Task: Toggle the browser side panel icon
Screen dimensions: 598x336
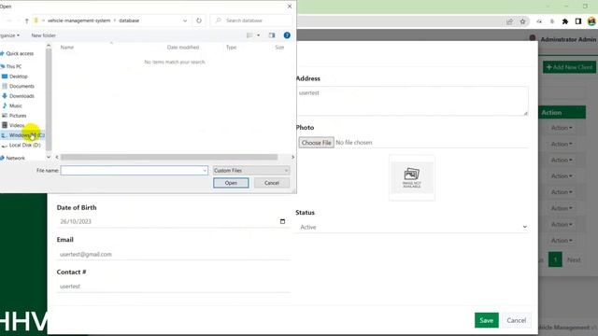Action: pyautogui.click(x=578, y=21)
